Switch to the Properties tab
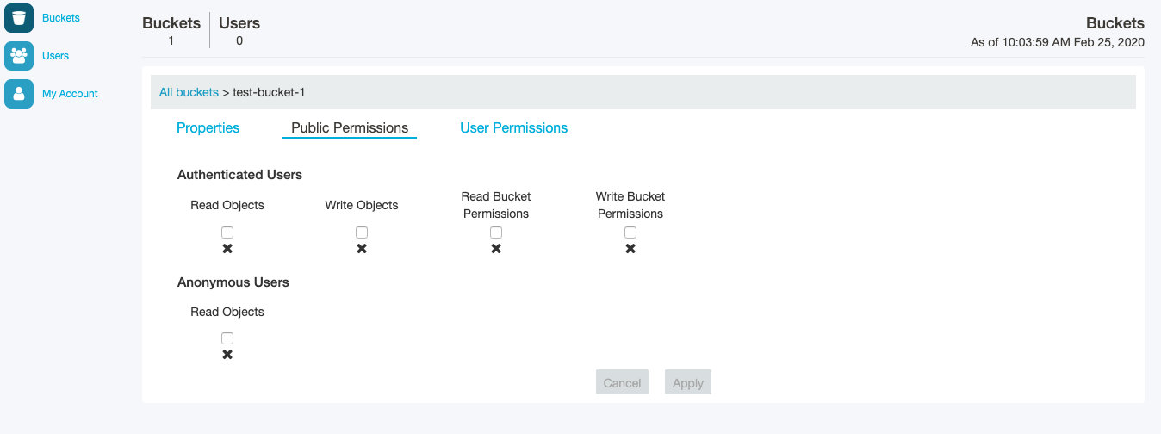Viewport: 1161px width, 434px height. [208, 127]
